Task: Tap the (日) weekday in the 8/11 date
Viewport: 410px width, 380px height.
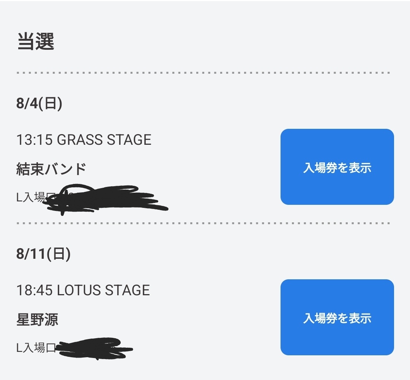Action: pos(59,254)
